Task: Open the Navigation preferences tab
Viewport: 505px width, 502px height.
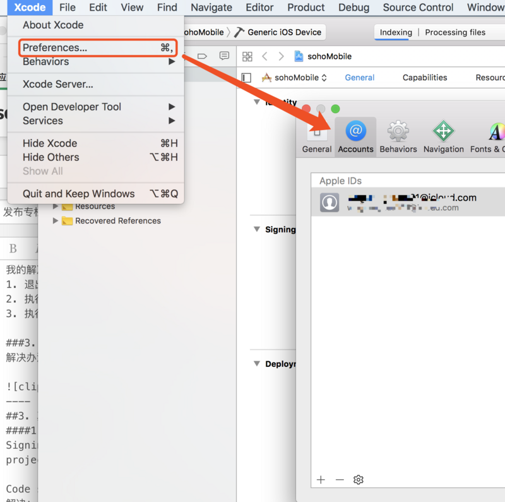Action: click(x=444, y=137)
